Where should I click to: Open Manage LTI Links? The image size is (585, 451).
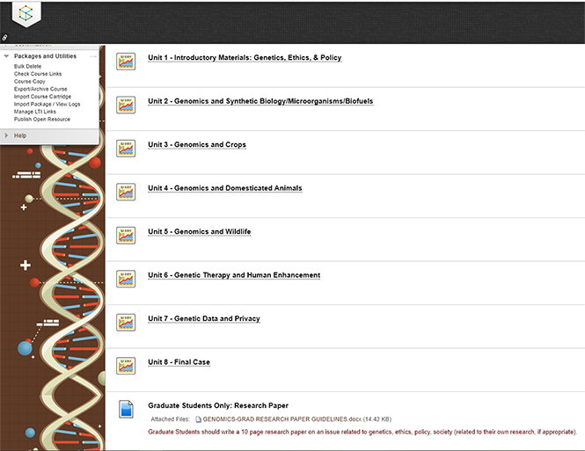tap(35, 112)
